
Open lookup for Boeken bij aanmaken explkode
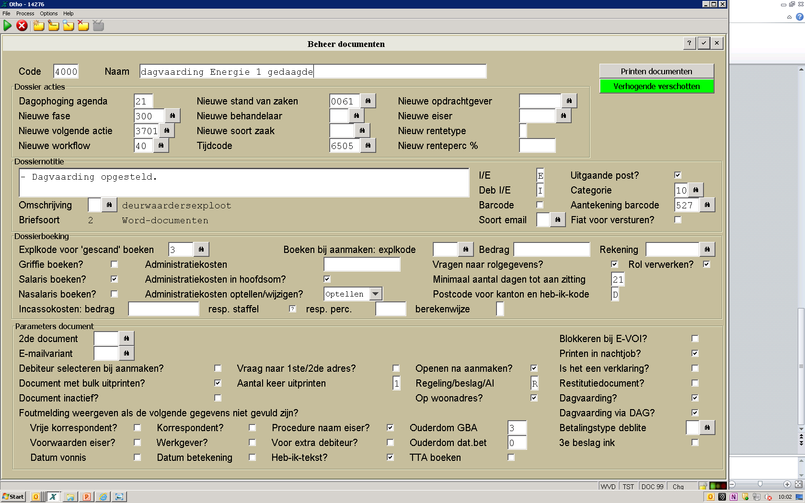[466, 250]
